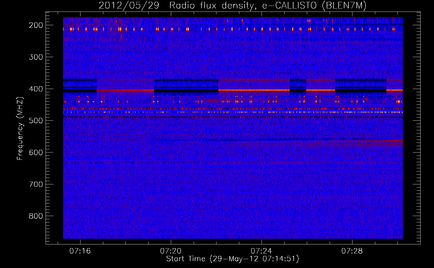Select the 300 frequency tick label
This screenshot has height=268, width=434.
pyautogui.click(x=36, y=57)
